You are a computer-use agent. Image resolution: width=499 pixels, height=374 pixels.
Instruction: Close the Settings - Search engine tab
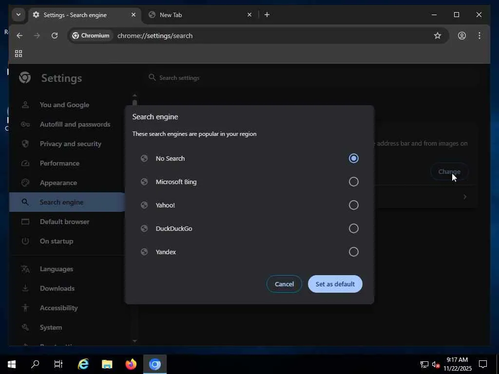[x=134, y=15]
